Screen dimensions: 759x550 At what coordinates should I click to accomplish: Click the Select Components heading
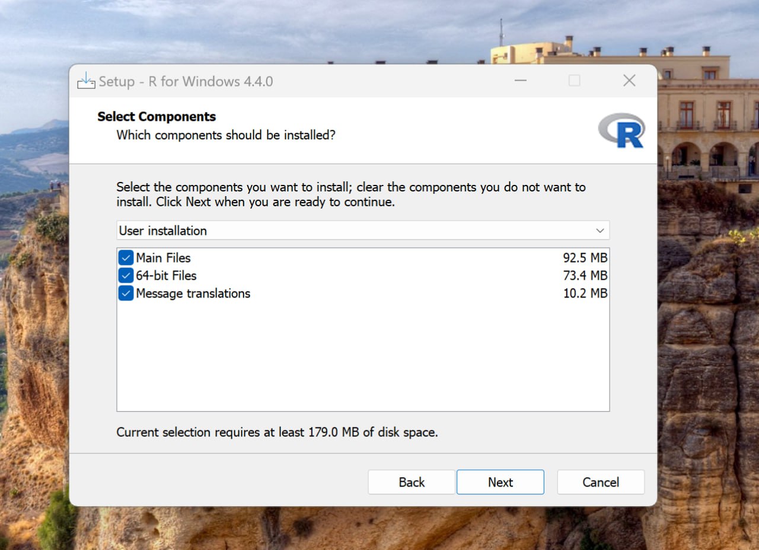(157, 117)
